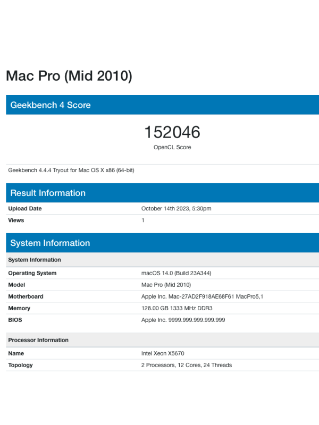Select the Views row label
The height and width of the screenshot is (425, 319).
(16, 220)
